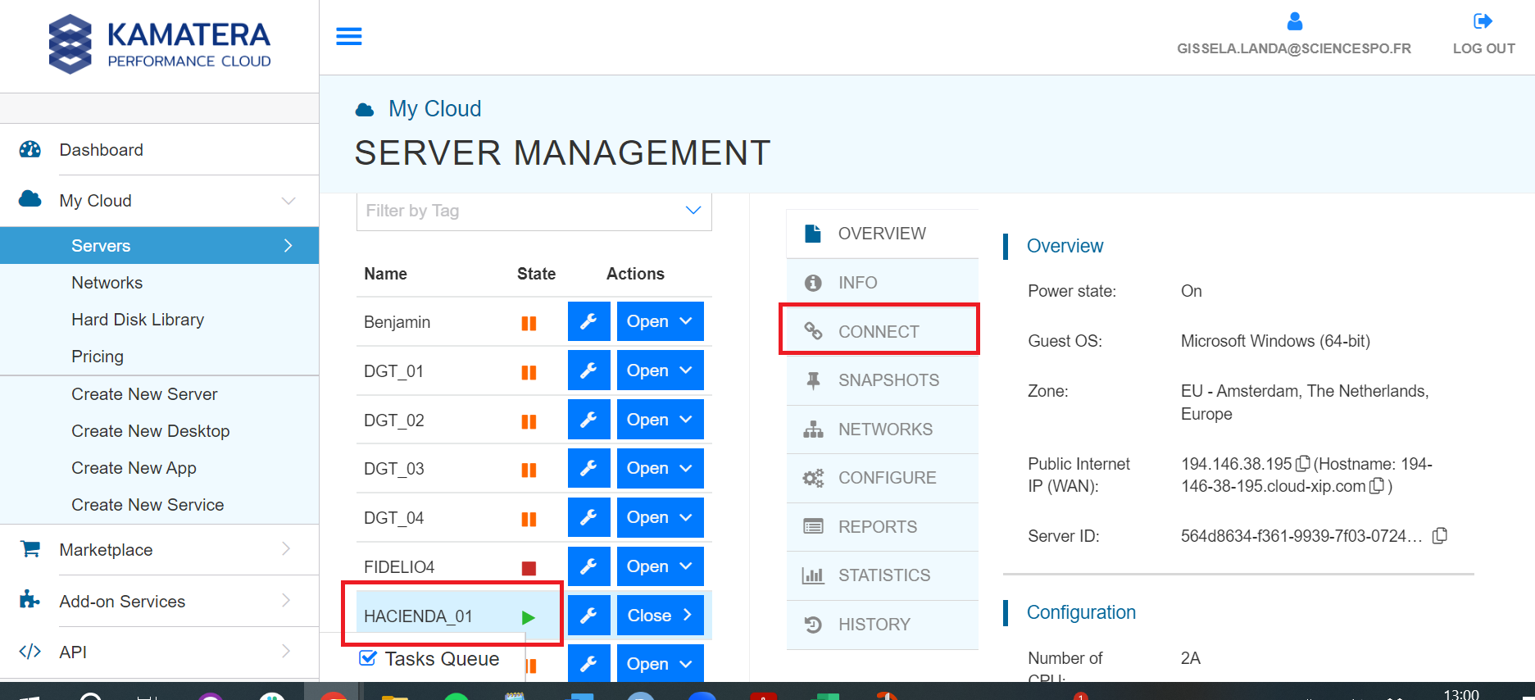Click the My Cloud breadcrumb link
This screenshot has width=1535, height=700.
click(x=435, y=109)
